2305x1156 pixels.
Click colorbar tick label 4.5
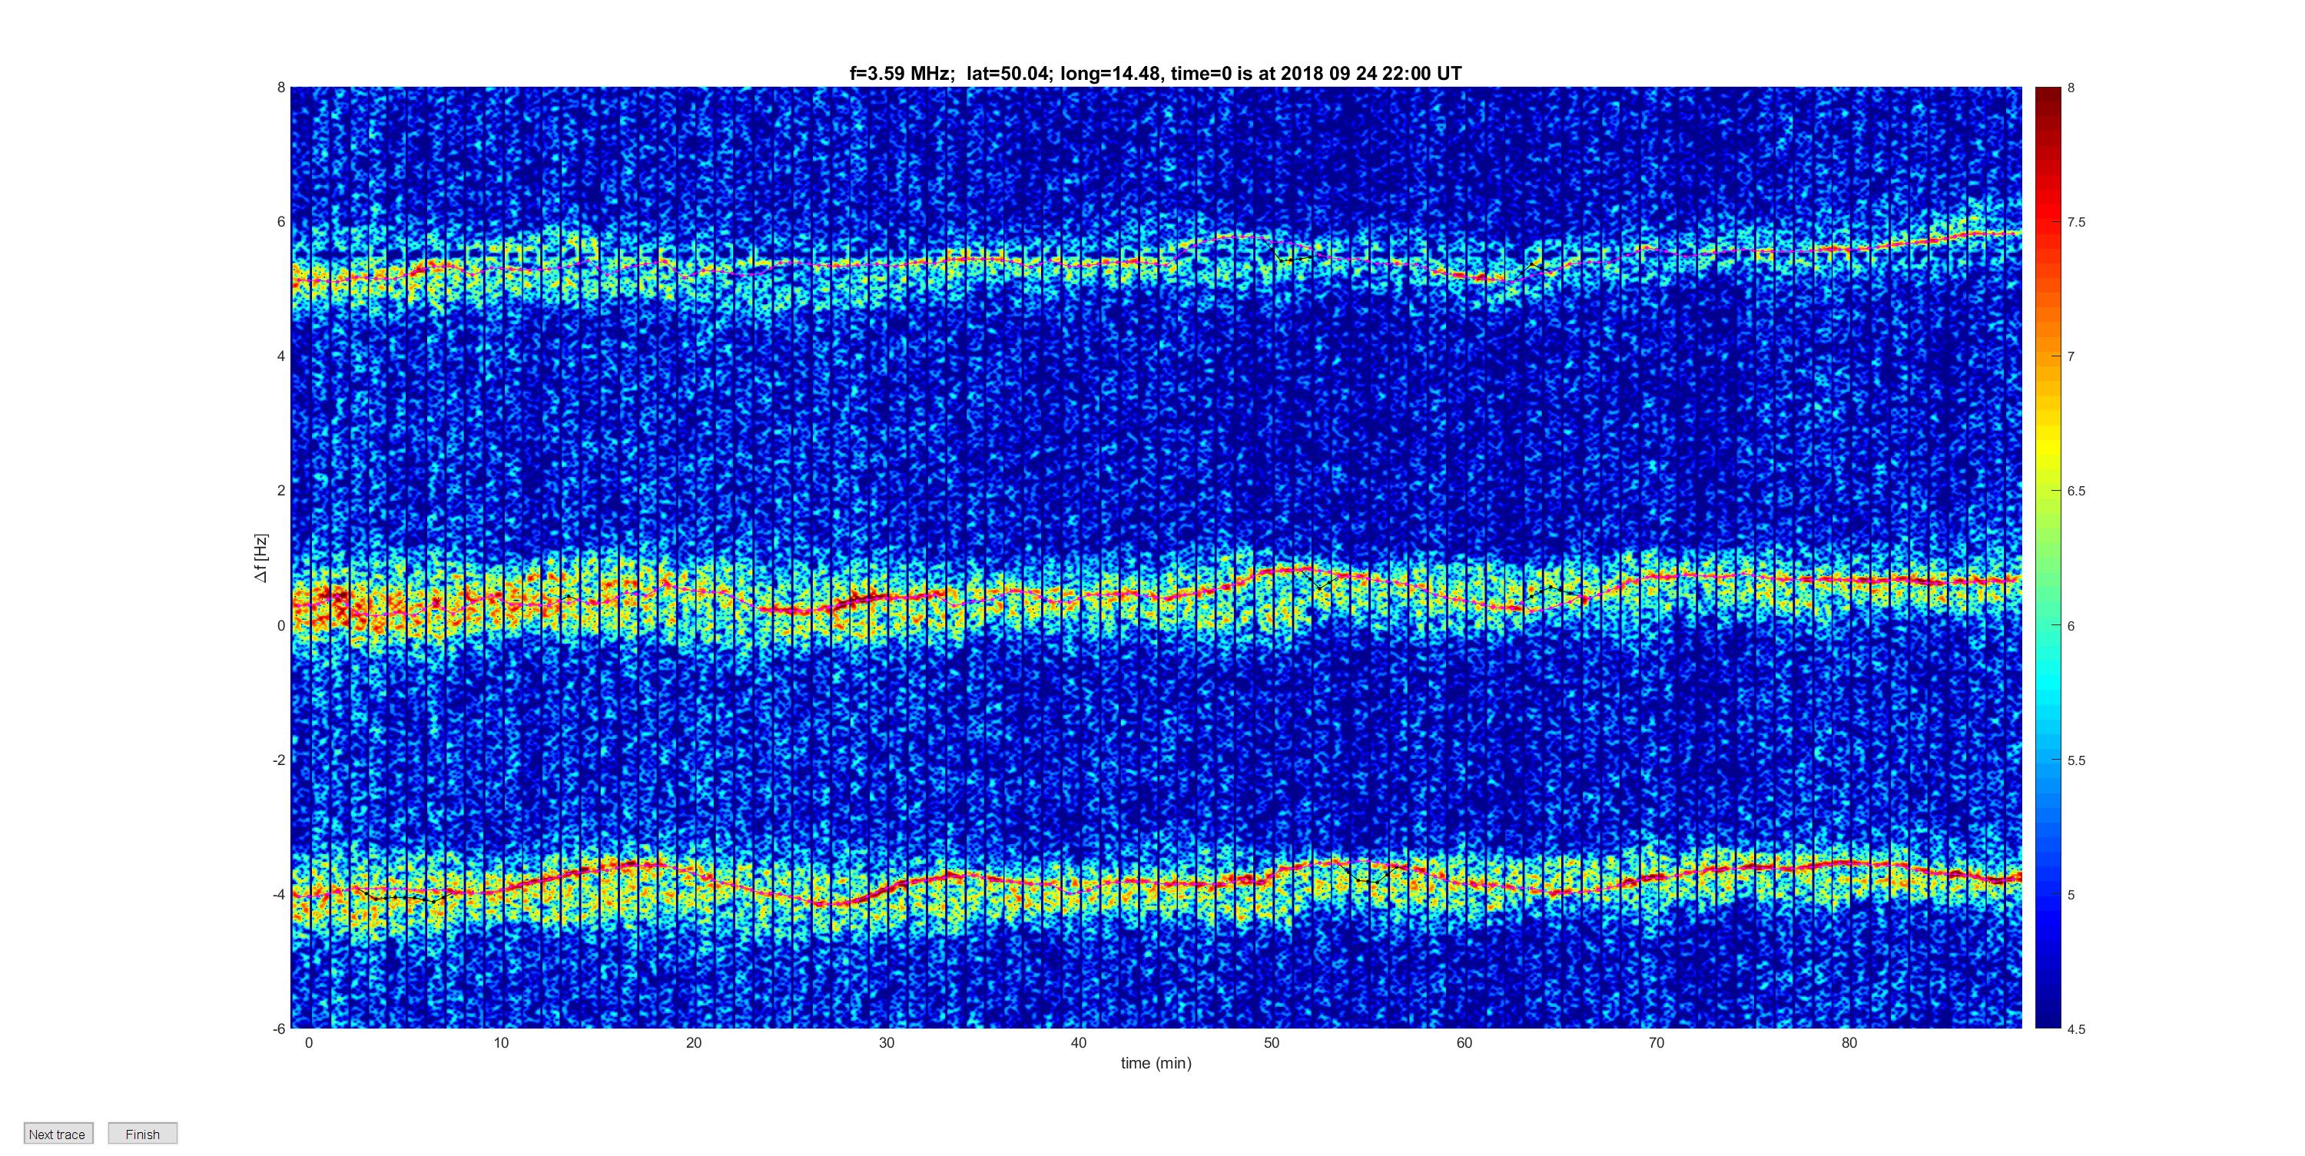pyautogui.click(x=2076, y=1030)
